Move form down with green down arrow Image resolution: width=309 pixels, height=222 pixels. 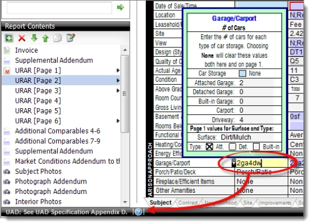point(34,38)
